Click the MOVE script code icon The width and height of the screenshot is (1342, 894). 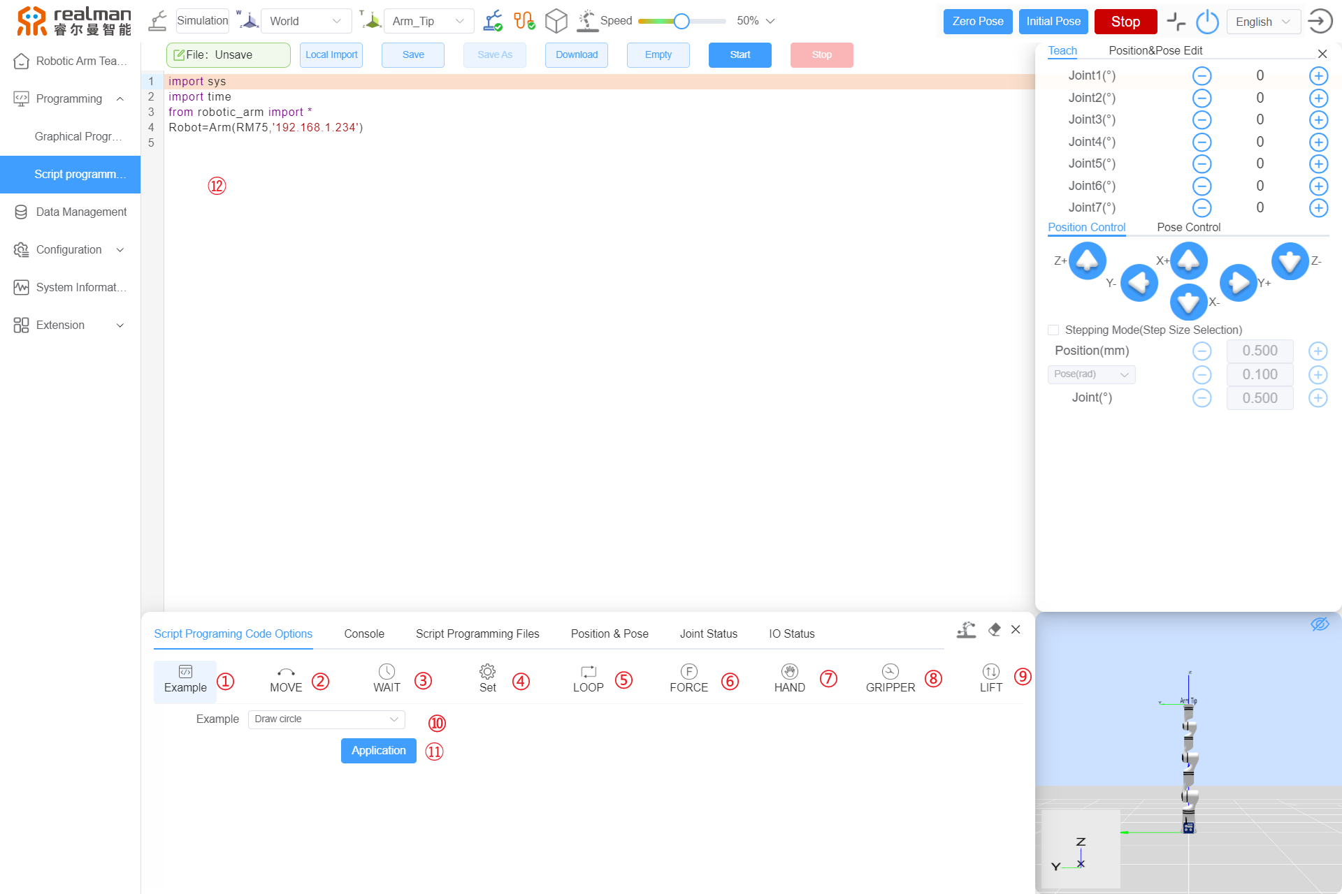(x=286, y=678)
